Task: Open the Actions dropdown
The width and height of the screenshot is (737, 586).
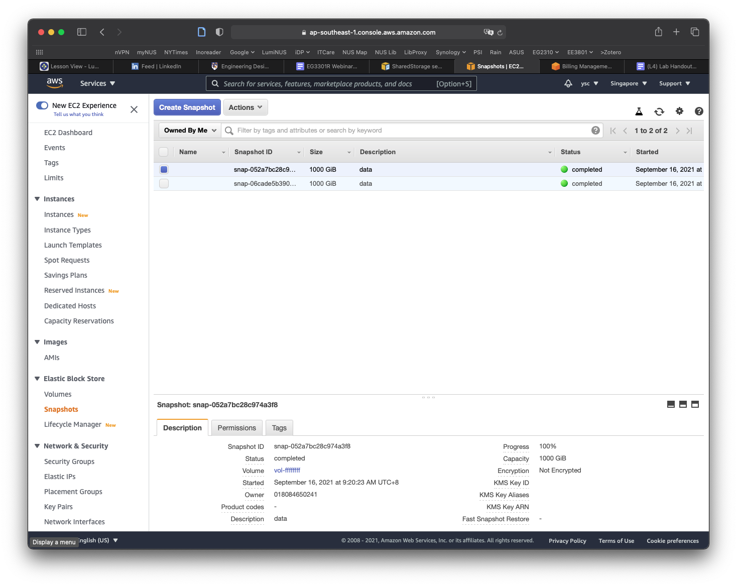Action: click(x=245, y=107)
